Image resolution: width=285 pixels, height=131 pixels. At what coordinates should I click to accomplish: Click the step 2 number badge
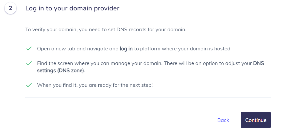tap(10, 8)
